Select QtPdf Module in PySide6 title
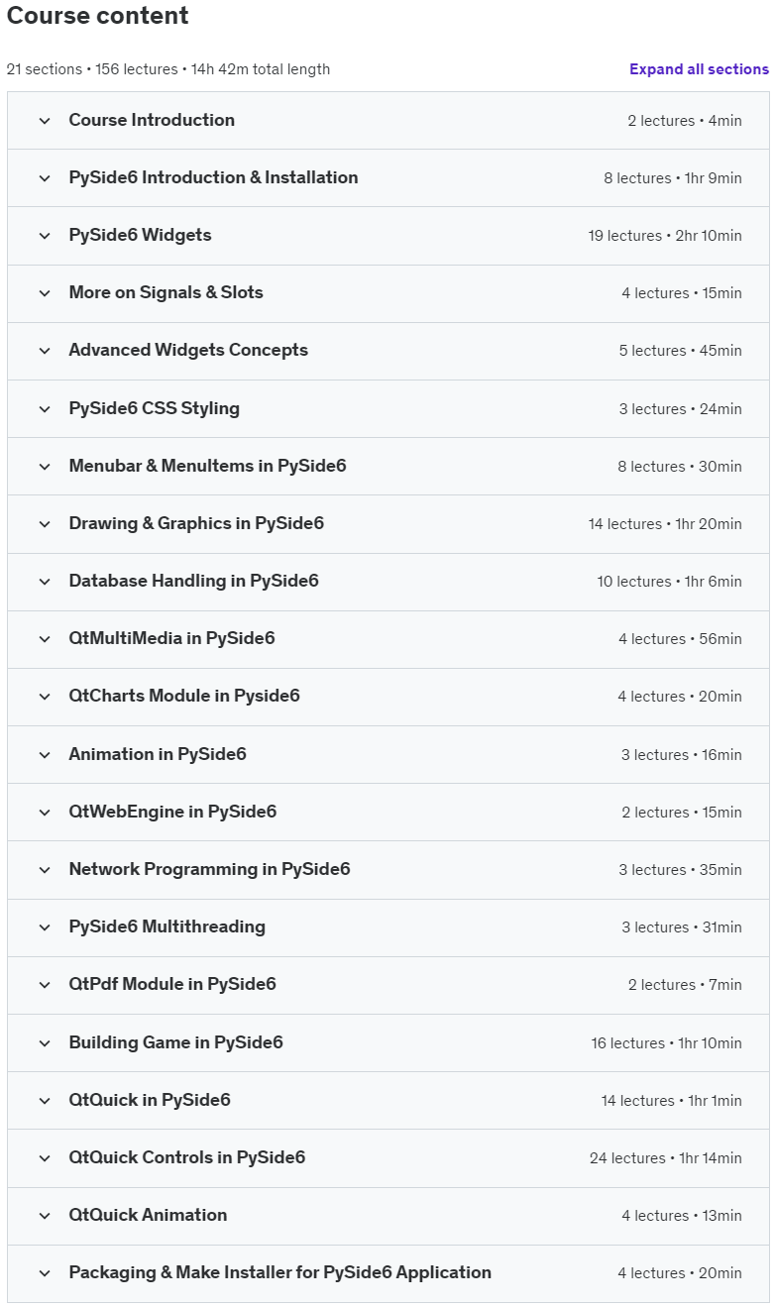 [x=172, y=984]
